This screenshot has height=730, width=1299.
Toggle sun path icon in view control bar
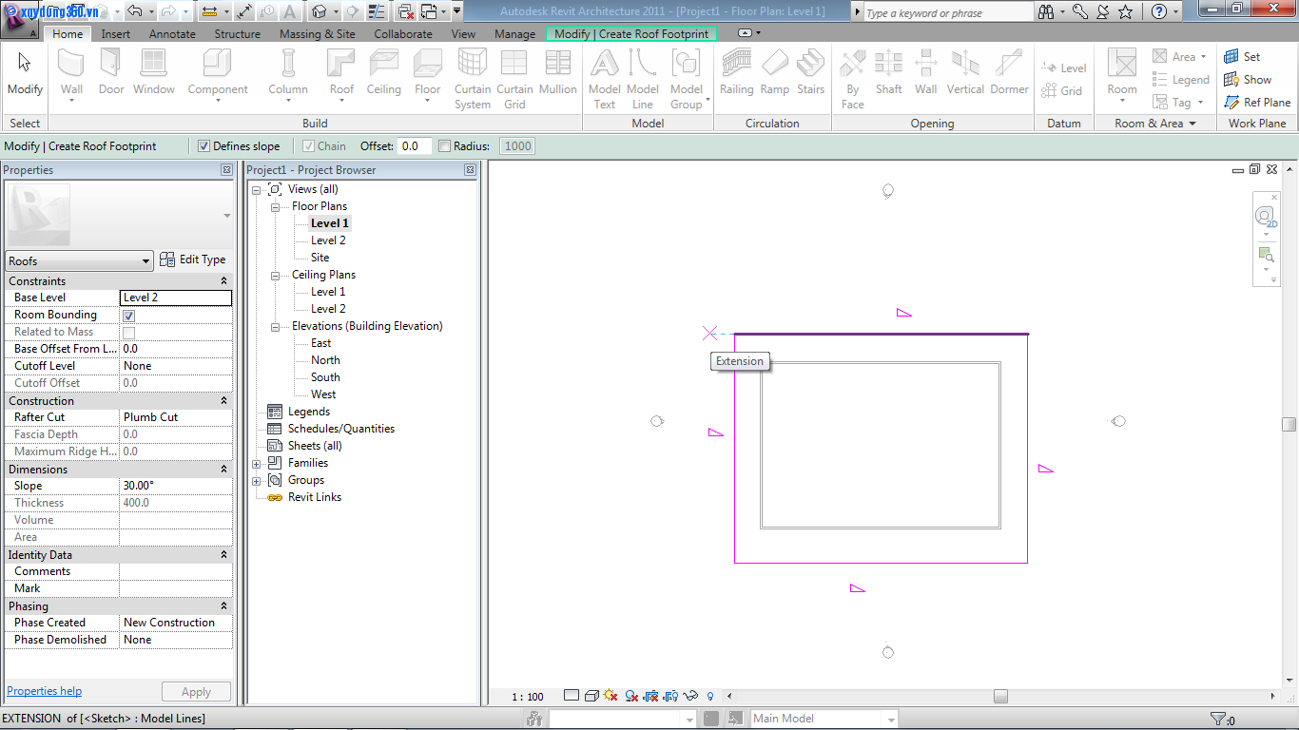tap(611, 696)
